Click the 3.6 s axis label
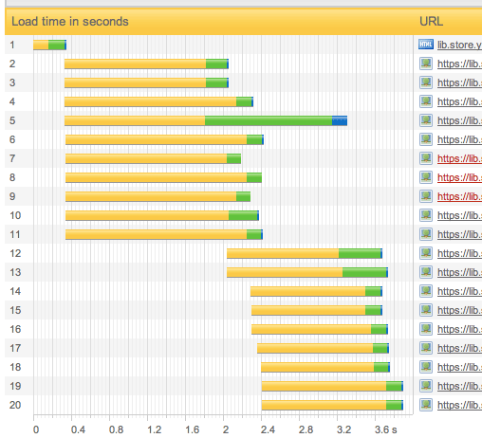This screenshot has width=482, height=438. point(386,429)
